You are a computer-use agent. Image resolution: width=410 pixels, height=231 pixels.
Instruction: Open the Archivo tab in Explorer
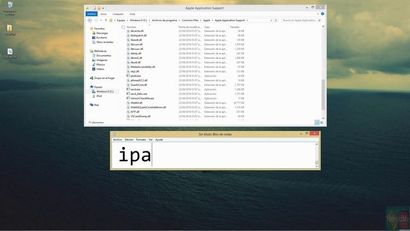[x=91, y=14]
